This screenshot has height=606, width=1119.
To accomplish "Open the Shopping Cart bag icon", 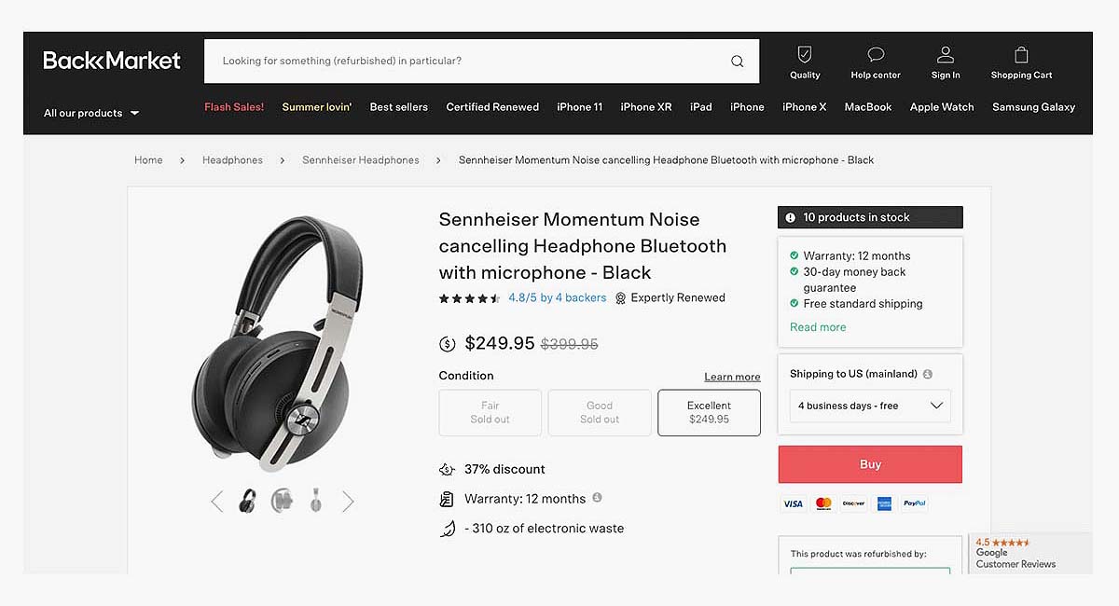I will 1021,54.
